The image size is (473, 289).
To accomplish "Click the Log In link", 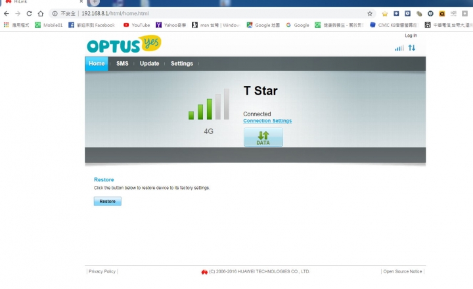I will 411,35.
